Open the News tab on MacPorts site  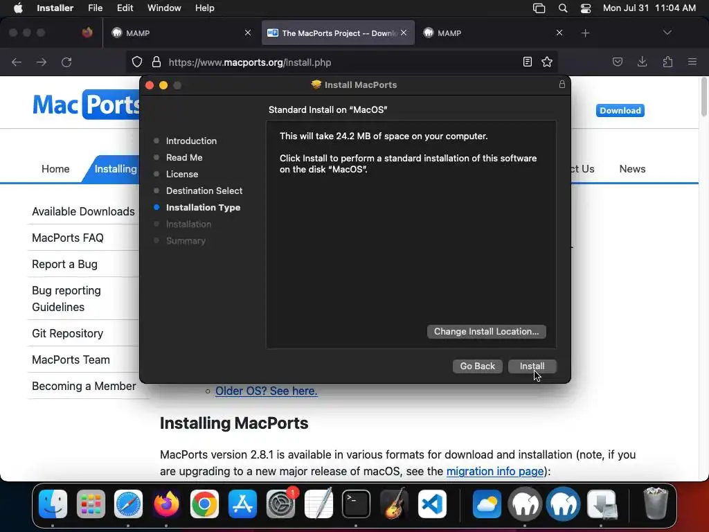coord(632,169)
